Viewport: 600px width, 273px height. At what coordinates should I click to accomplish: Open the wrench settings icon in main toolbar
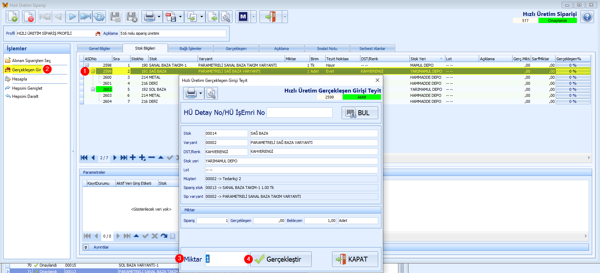(x=226, y=17)
